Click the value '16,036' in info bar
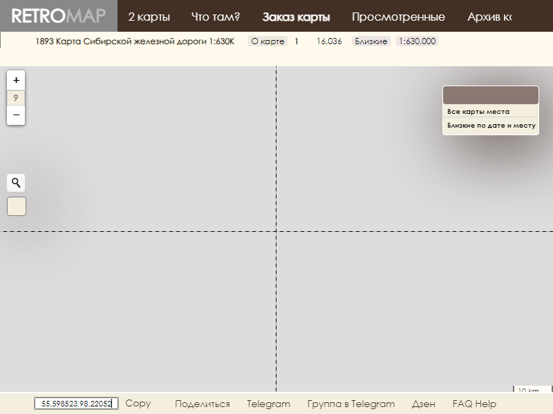 coord(329,41)
